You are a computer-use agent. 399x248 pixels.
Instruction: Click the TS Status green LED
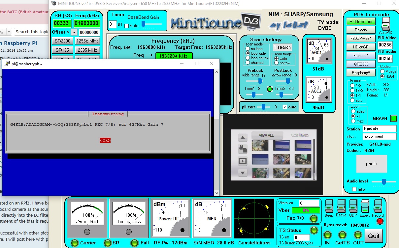coord(314,230)
